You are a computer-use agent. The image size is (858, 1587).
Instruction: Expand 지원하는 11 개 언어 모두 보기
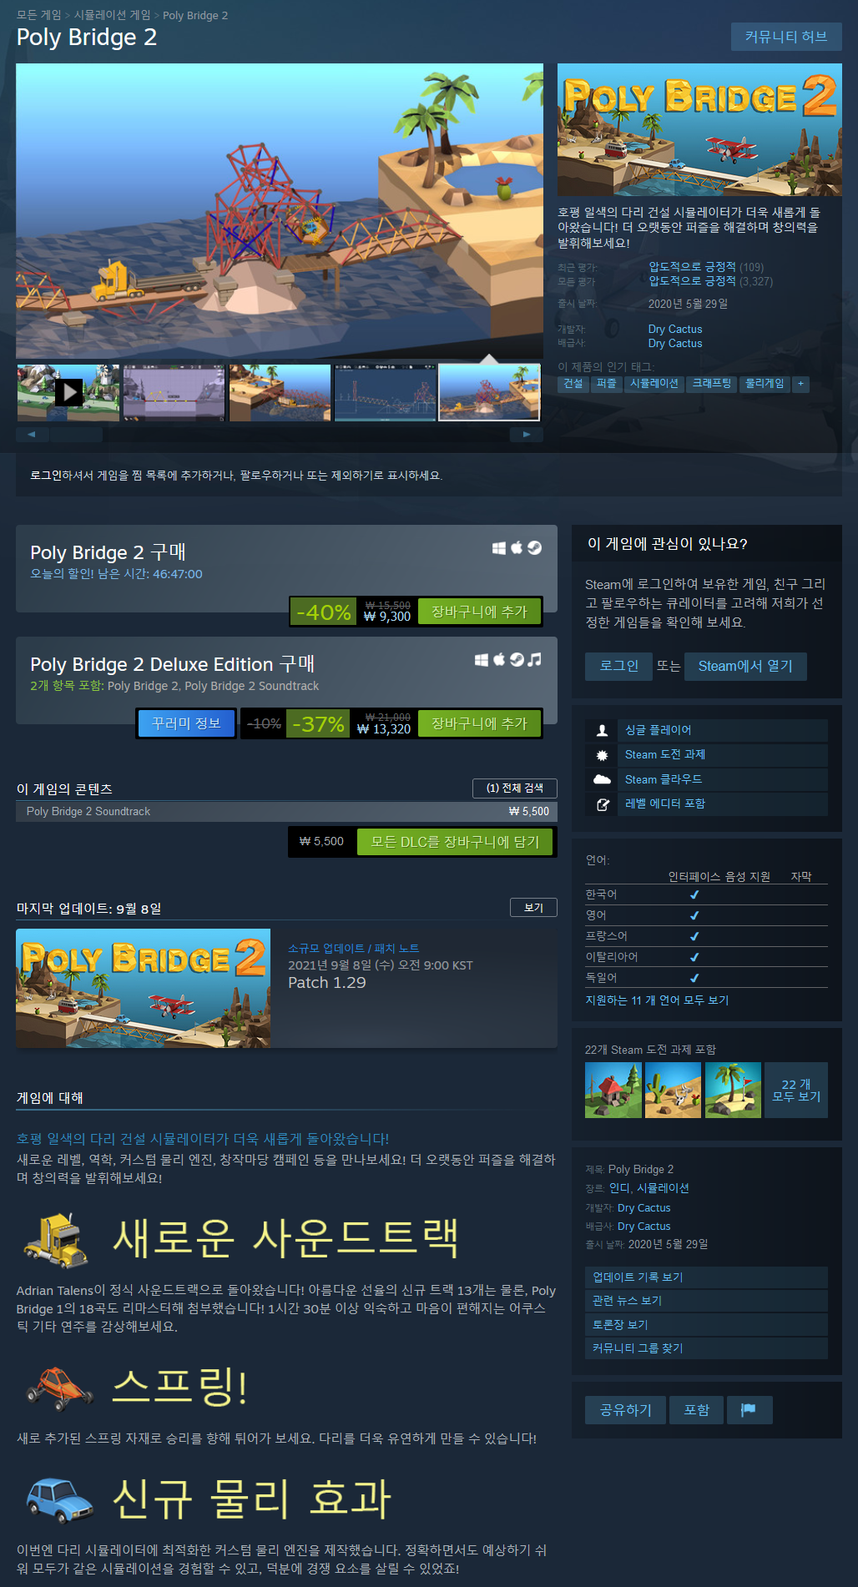[657, 1000]
